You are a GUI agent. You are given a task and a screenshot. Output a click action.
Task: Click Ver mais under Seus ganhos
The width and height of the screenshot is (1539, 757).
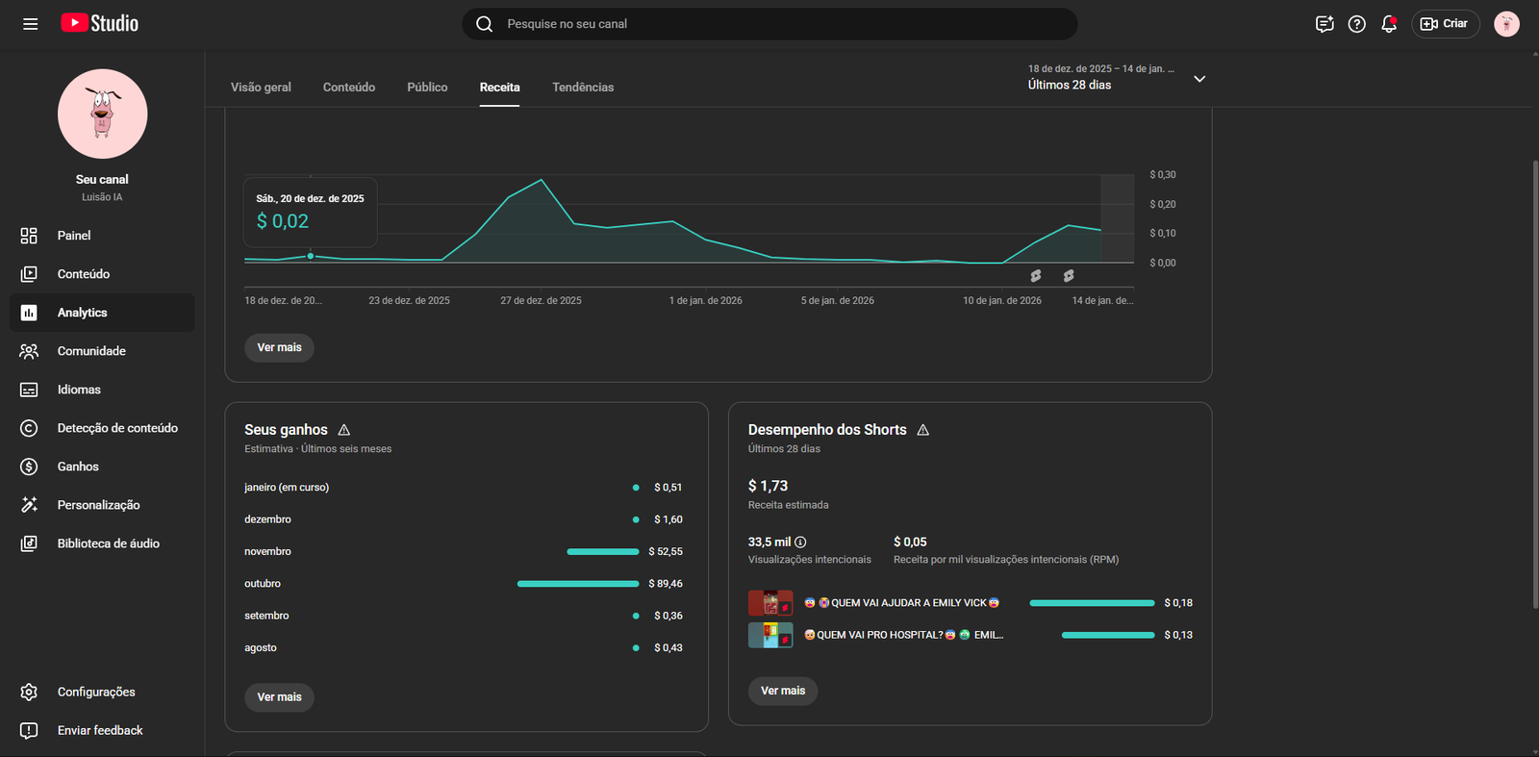(x=279, y=697)
